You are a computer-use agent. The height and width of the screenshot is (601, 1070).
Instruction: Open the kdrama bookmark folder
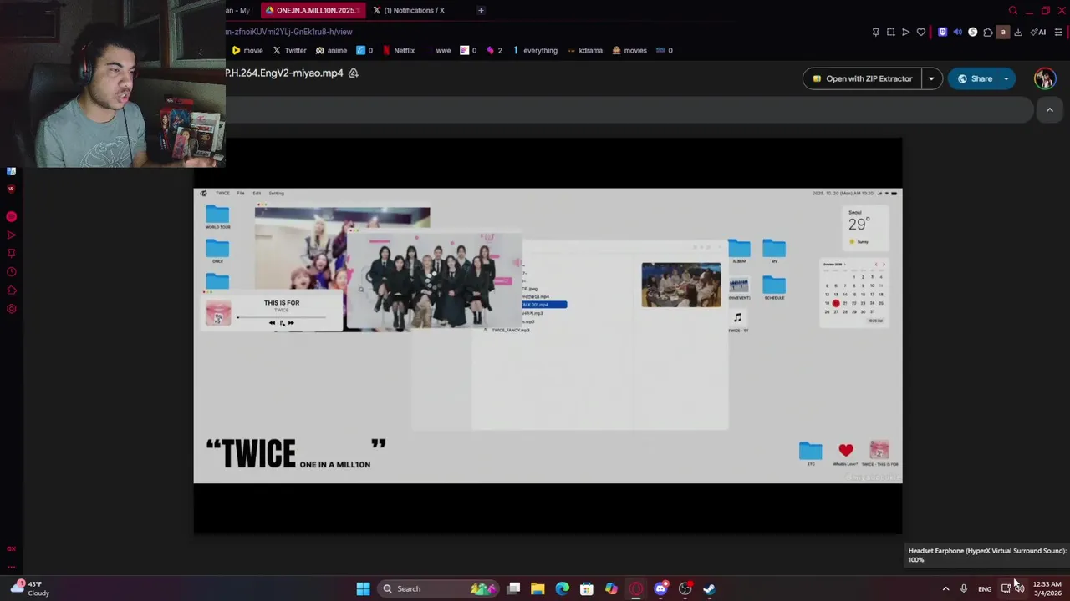[585, 50]
